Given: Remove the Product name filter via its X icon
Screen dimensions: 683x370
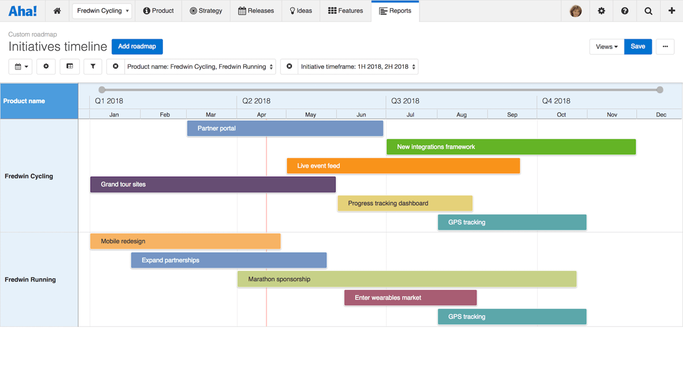Looking at the screenshot, I should point(116,66).
